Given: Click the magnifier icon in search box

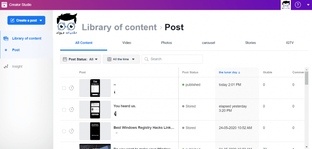Looking at the screenshot, I should (146, 59).
